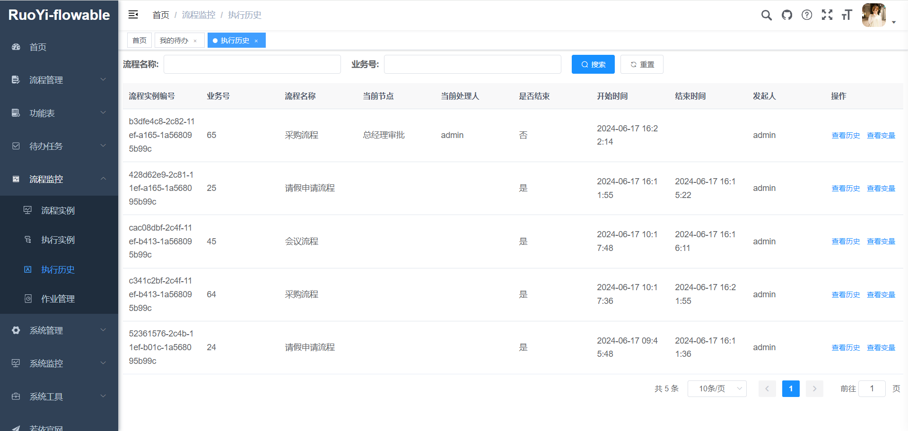Open the 10条/页 page size dropdown
Viewport: 908px width, 431px height.
point(717,388)
